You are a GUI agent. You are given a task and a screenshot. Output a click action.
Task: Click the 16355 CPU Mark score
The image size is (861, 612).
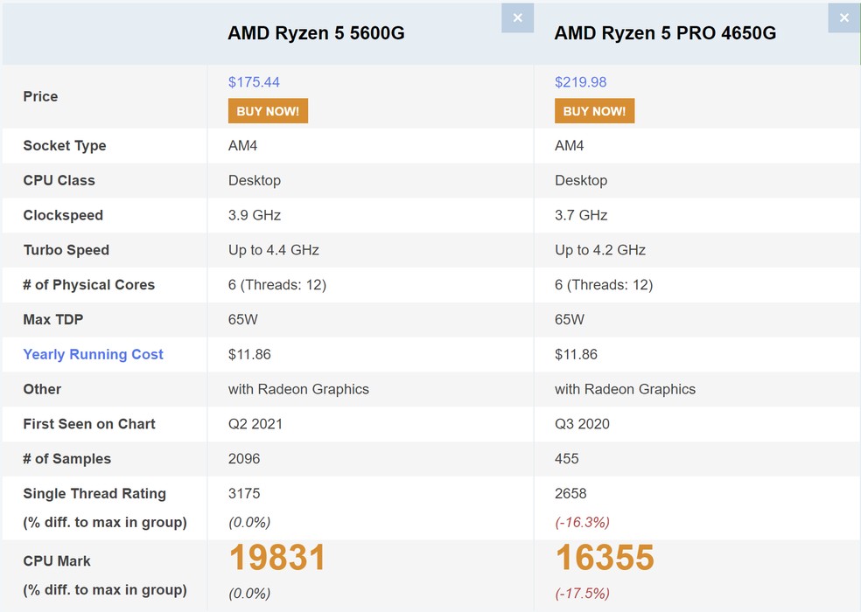coord(605,558)
